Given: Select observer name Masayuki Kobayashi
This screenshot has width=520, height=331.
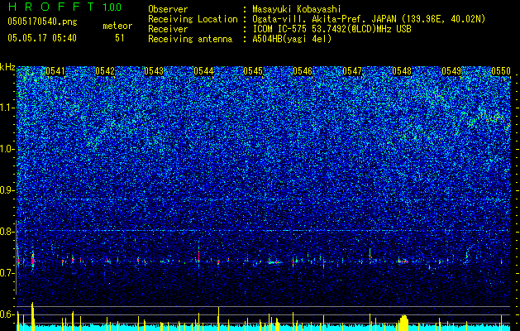Looking at the screenshot, I should pyautogui.click(x=297, y=9).
